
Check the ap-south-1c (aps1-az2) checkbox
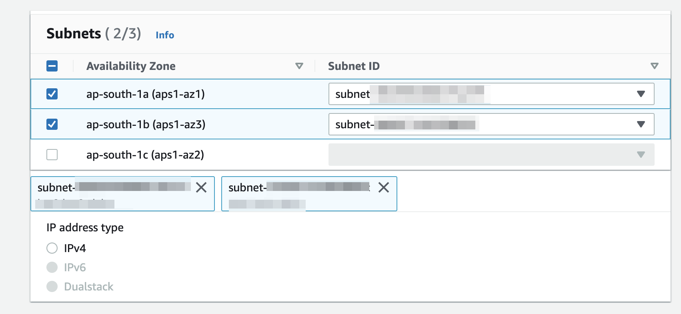point(52,155)
